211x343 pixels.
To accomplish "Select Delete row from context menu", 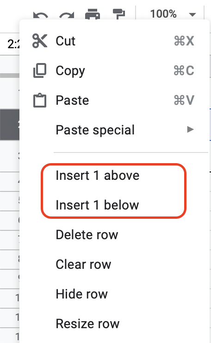I will pos(87,235).
